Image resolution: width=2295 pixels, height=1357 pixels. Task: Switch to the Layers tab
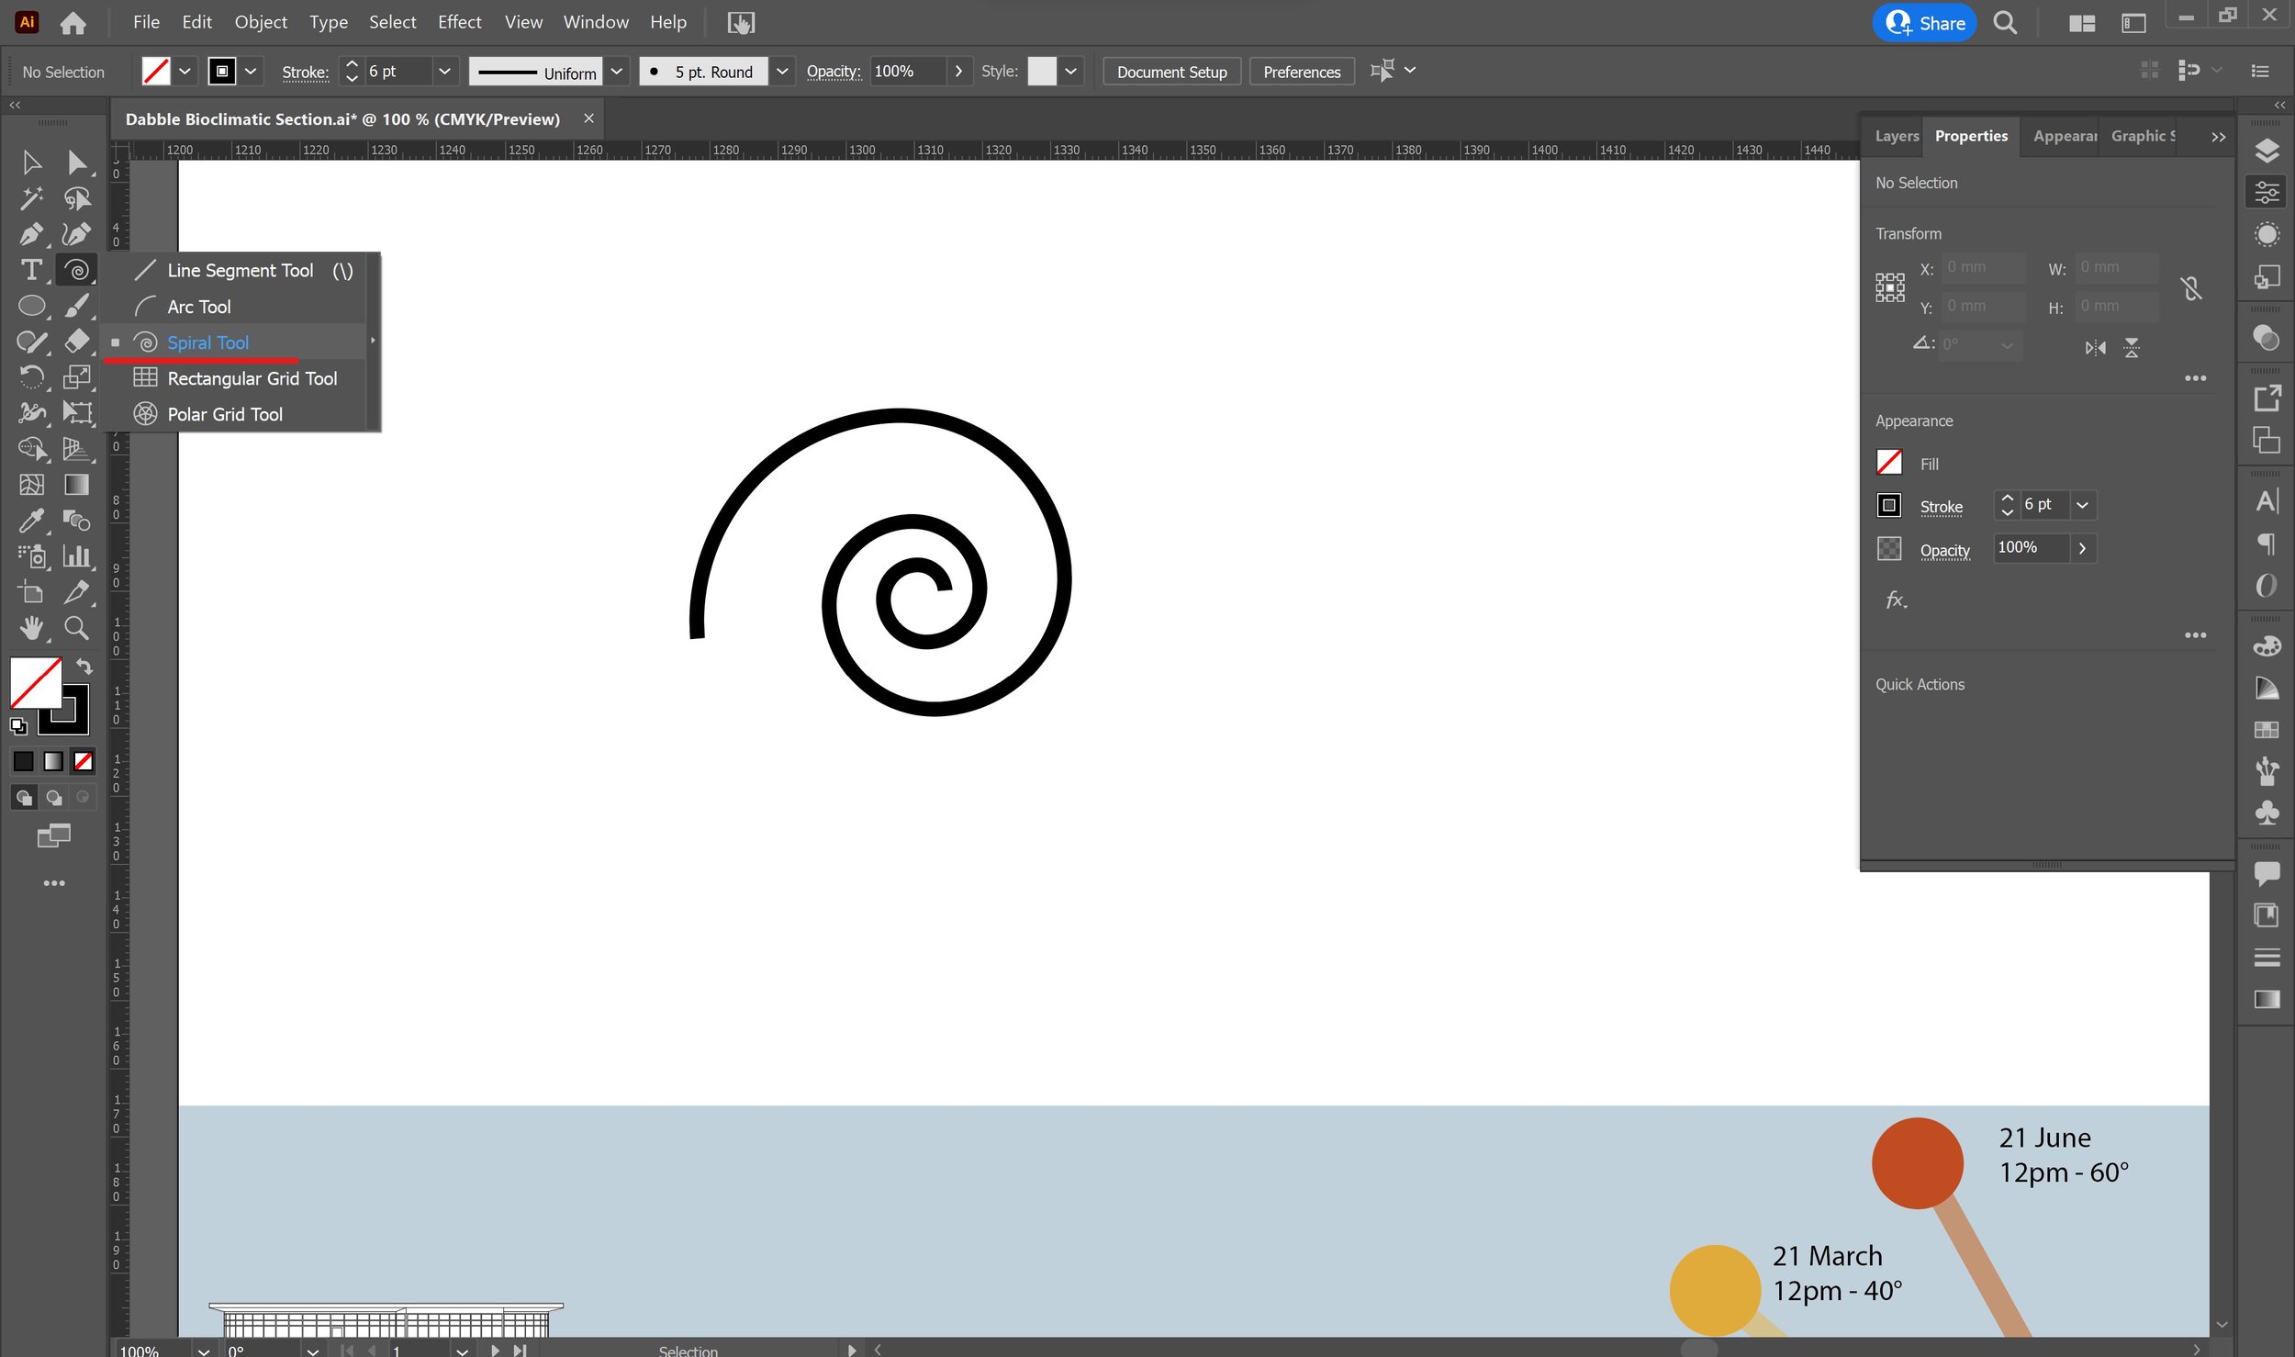coord(1897,136)
